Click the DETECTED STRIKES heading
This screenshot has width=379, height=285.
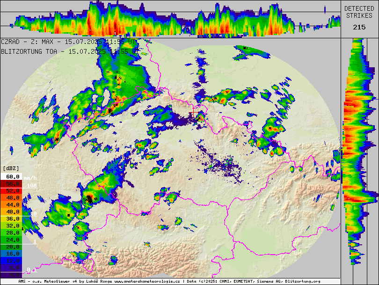pos(359,12)
